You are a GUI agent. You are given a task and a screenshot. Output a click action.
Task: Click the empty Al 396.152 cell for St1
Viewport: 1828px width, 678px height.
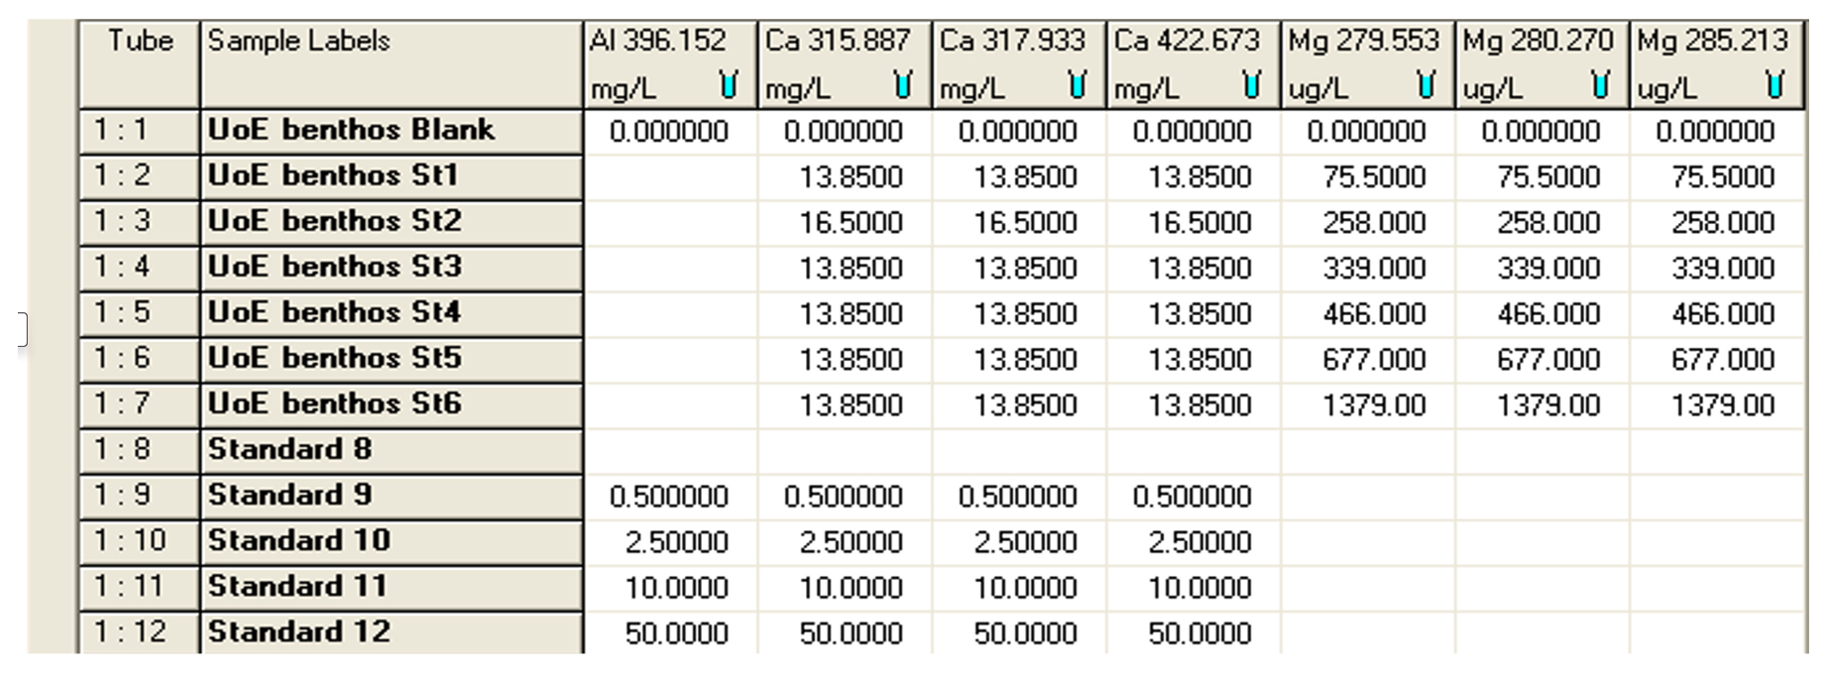tap(670, 177)
